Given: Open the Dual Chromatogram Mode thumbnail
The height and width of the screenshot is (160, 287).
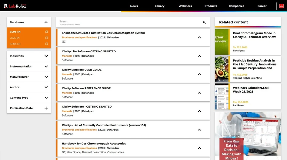Looking at the screenshot, I should (222, 42).
